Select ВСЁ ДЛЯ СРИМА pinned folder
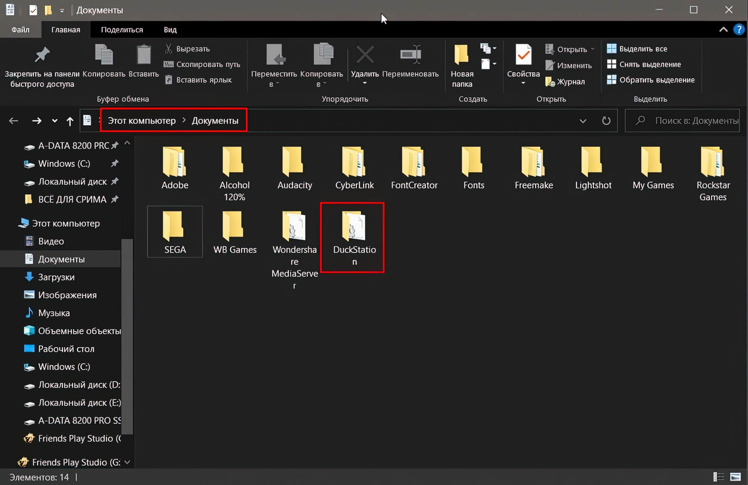Image resolution: width=748 pixels, height=485 pixels. [x=72, y=199]
